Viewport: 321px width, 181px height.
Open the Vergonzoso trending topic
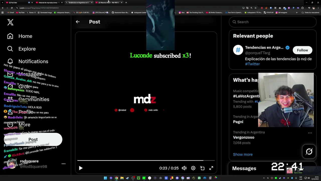(x=244, y=137)
